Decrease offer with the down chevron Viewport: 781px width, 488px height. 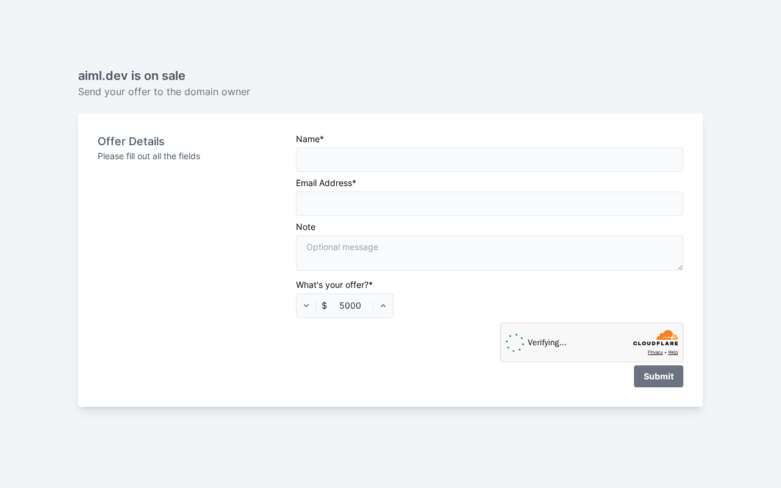[306, 306]
